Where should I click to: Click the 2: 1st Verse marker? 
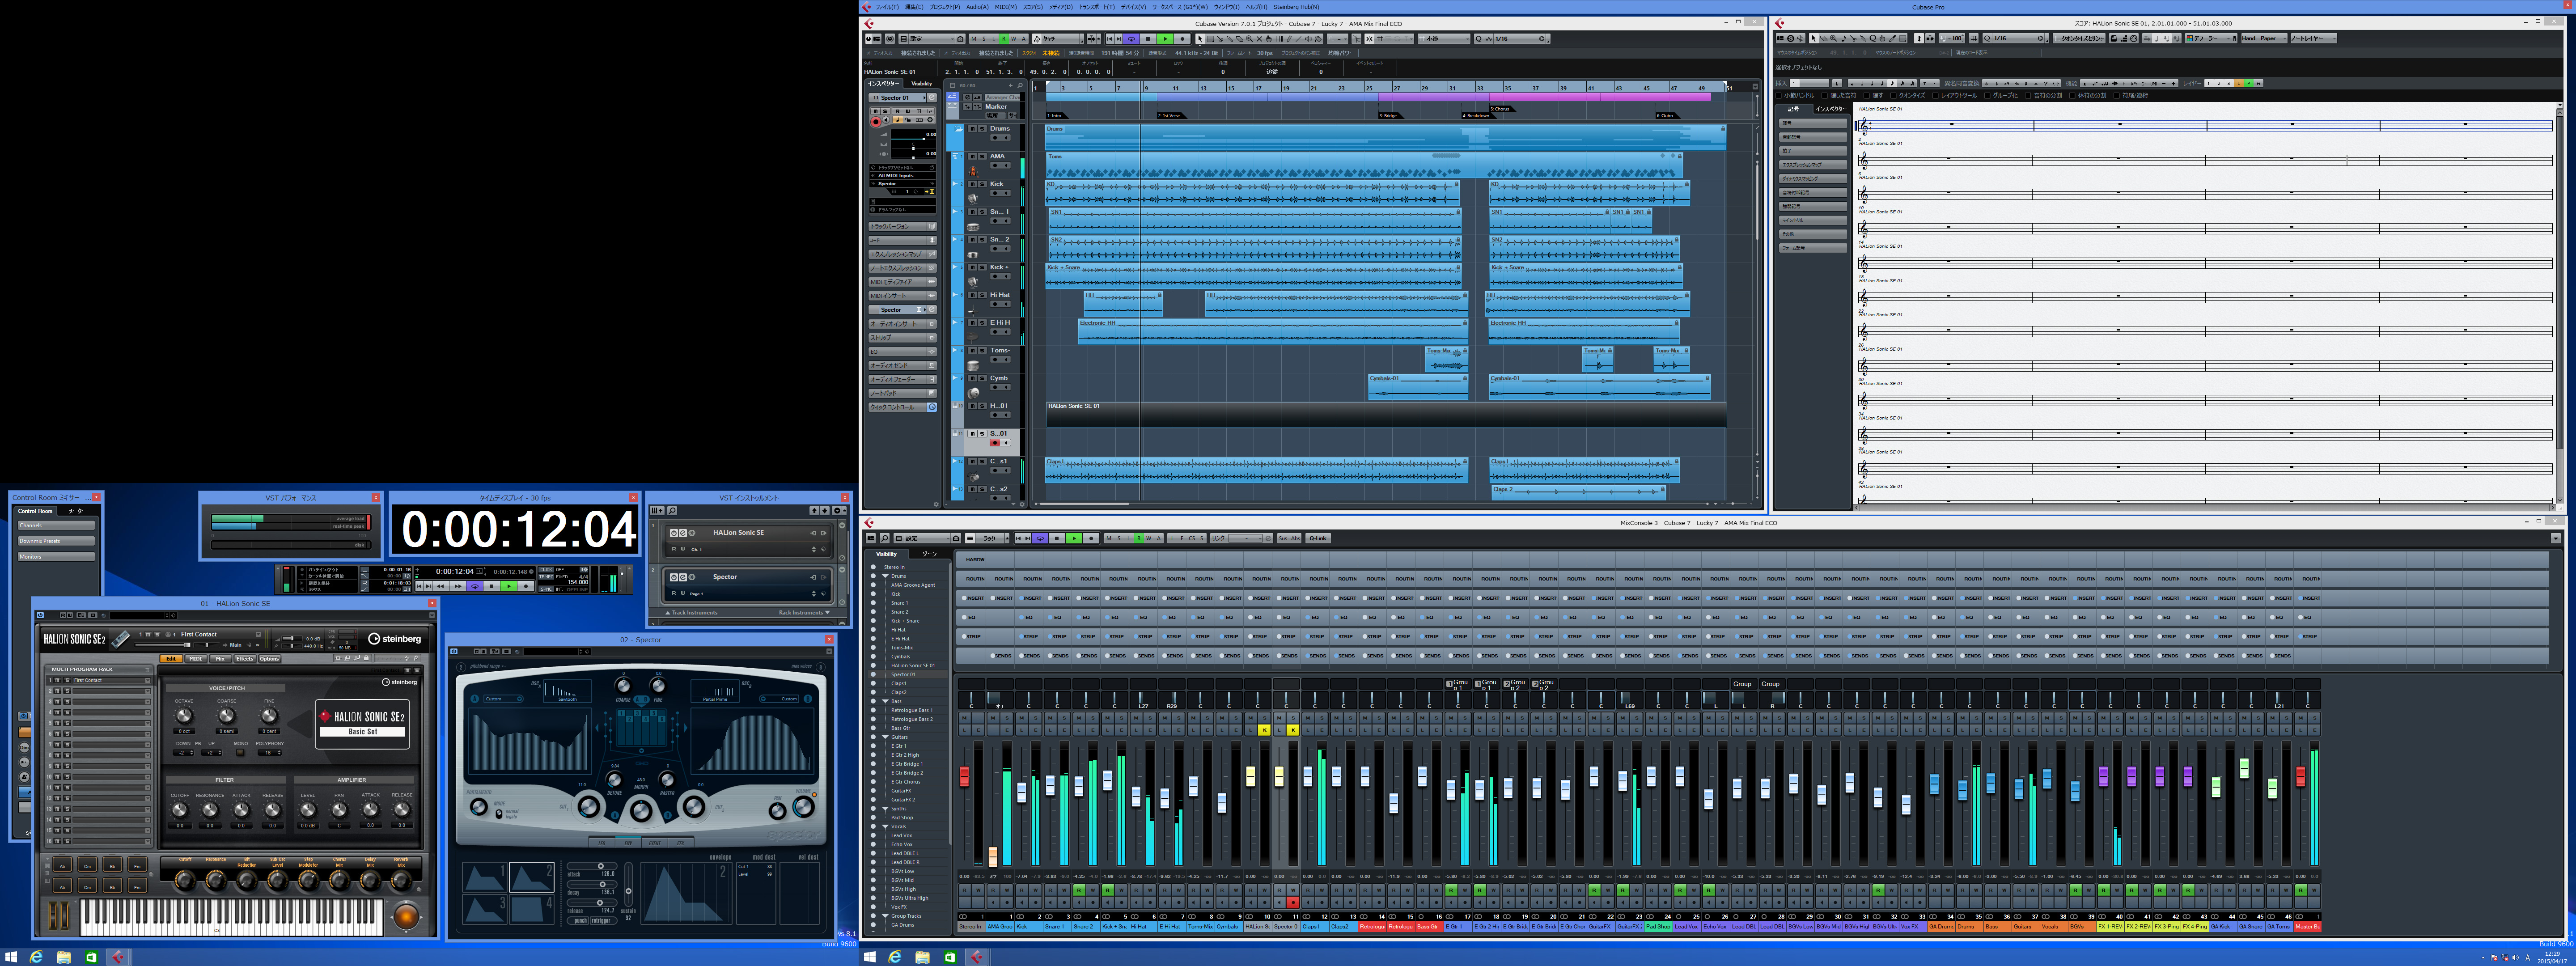pos(1172,116)
